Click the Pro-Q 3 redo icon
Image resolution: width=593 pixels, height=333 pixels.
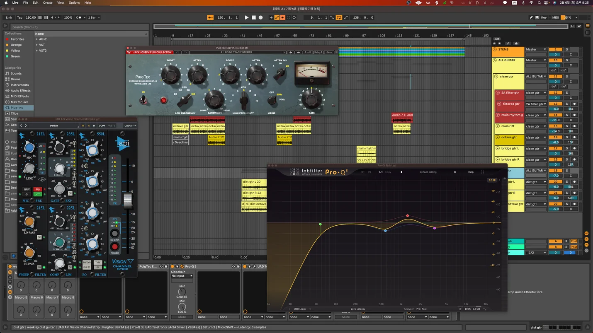(x=369, y=172)
